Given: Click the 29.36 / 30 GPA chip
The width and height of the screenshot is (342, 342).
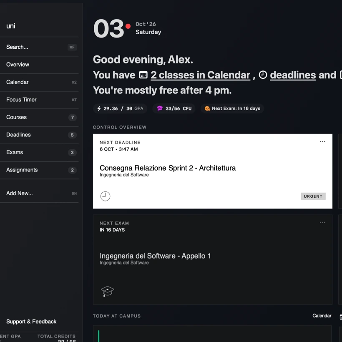Looking at the screenshot, I should pyautogui.click(x=120, y=108).
